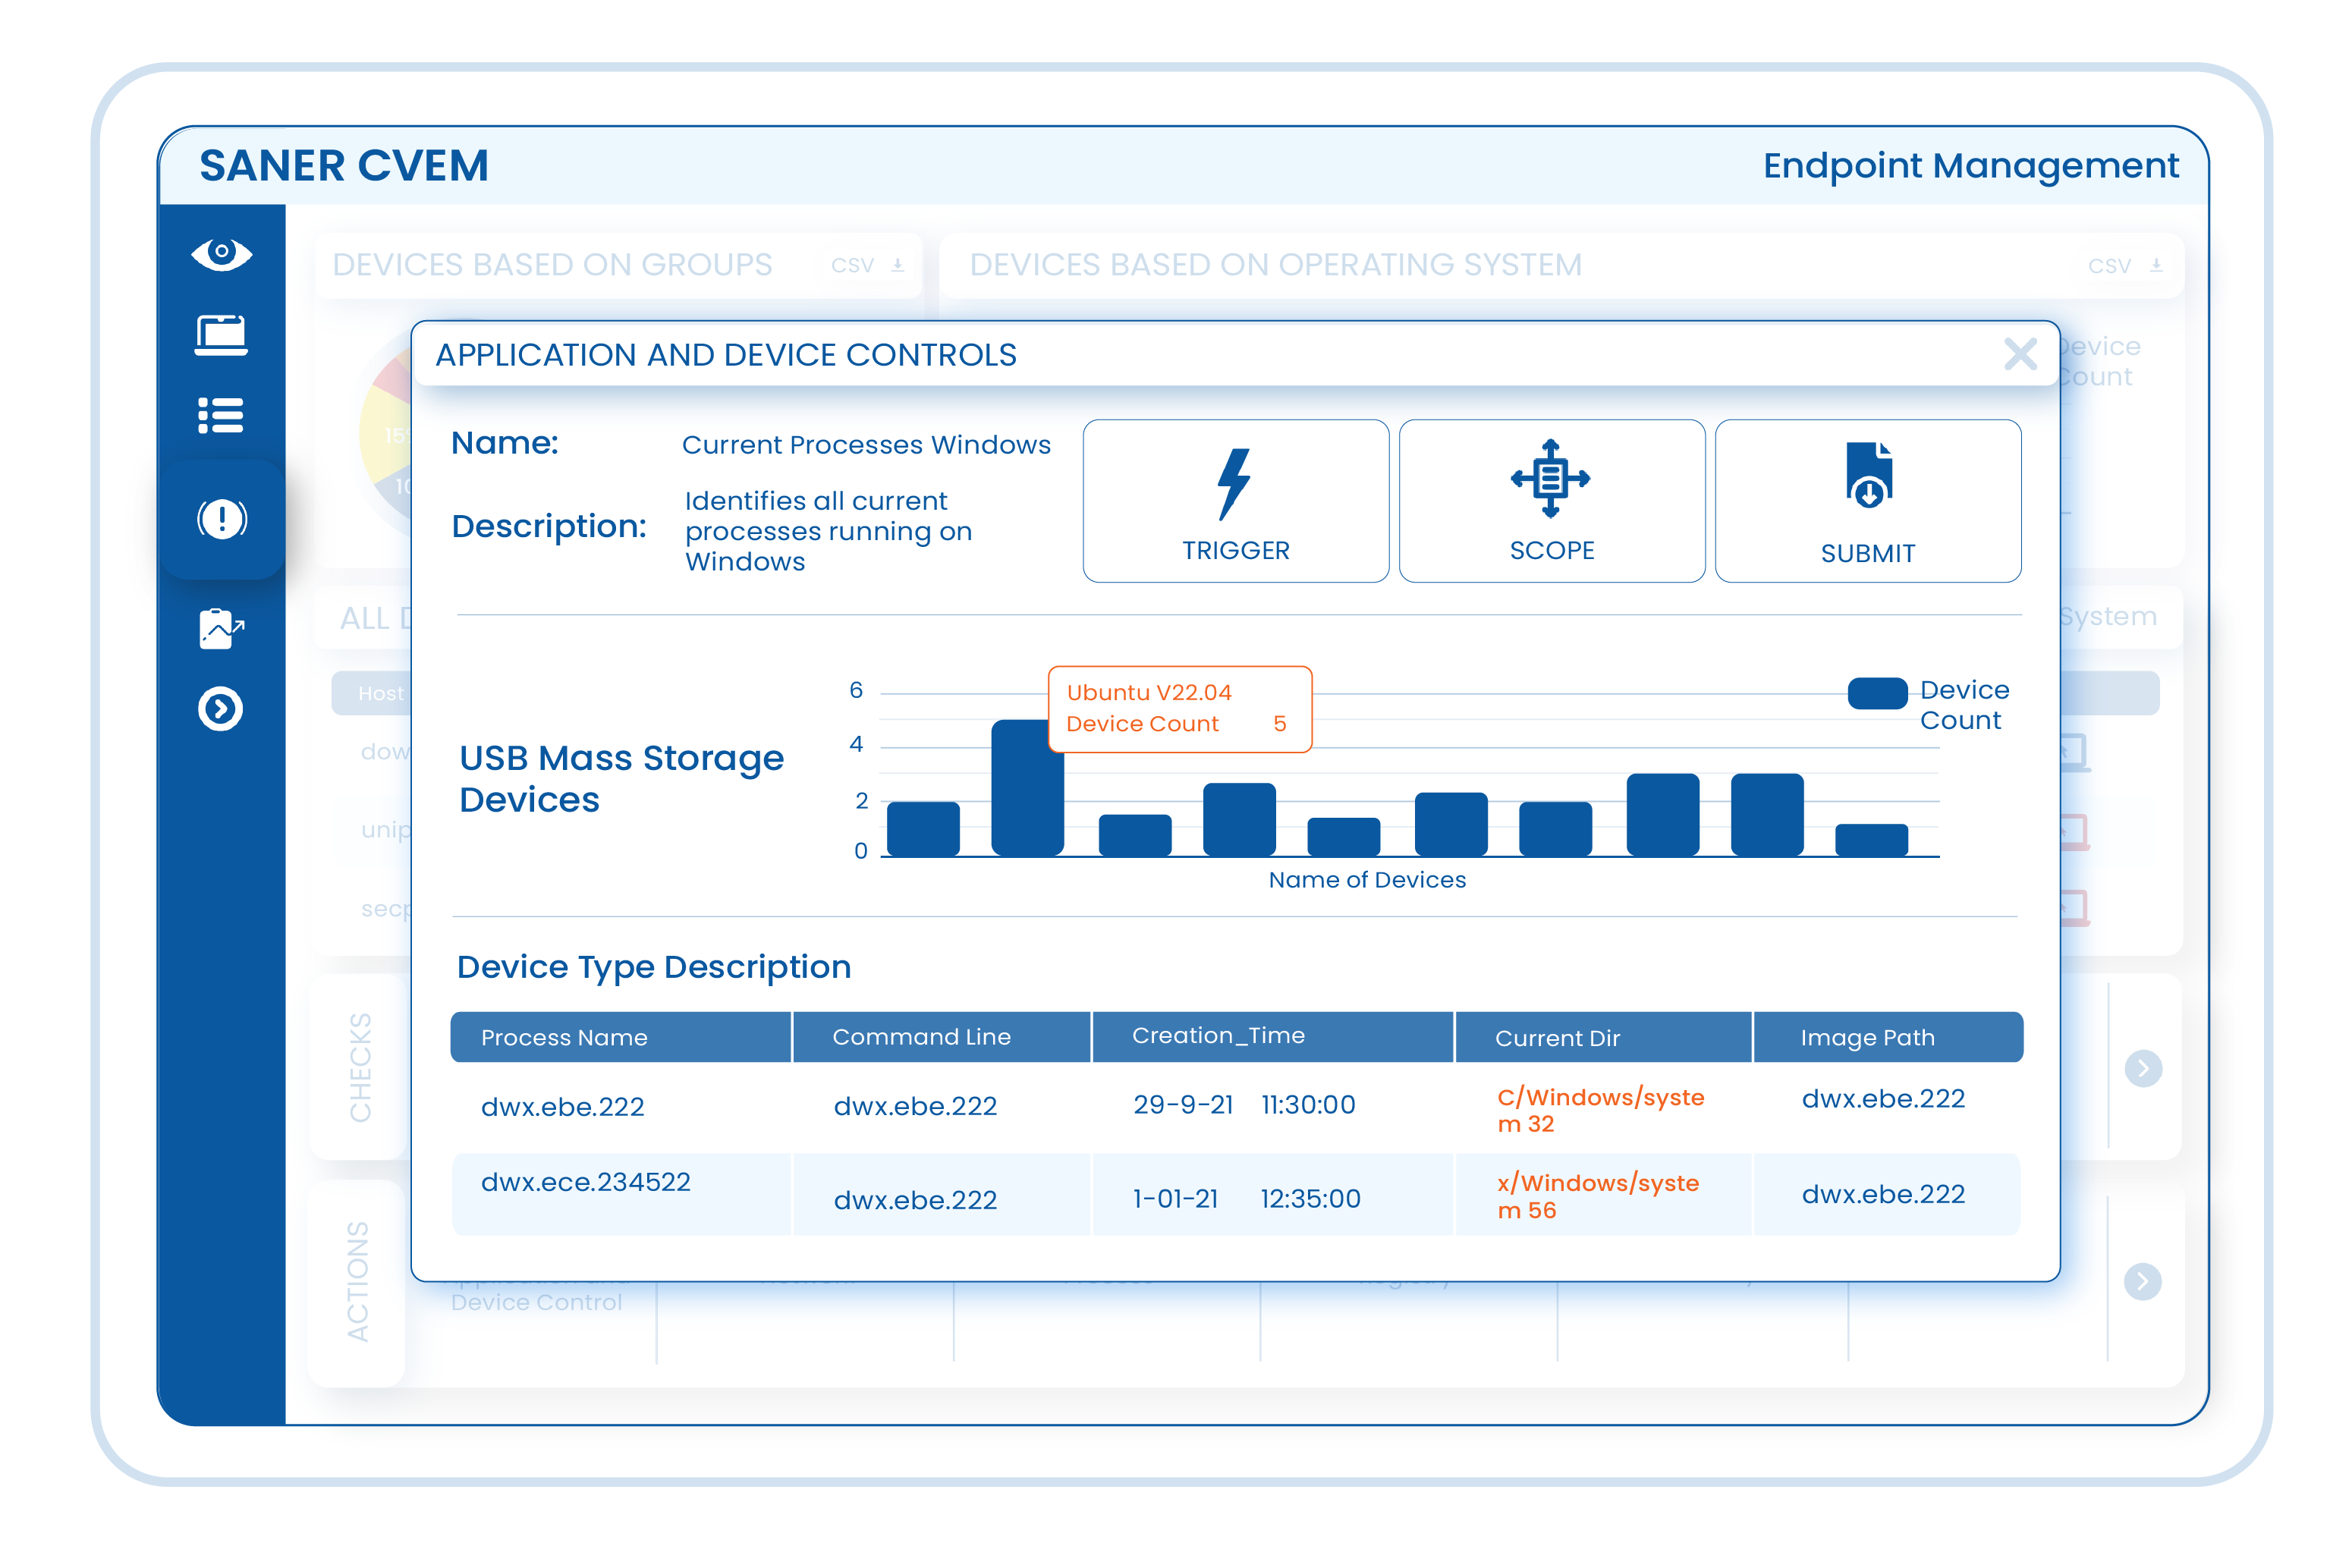Click the TRIGGER lightning bolt button
2352x1568 pixels.
(1235, 500)
